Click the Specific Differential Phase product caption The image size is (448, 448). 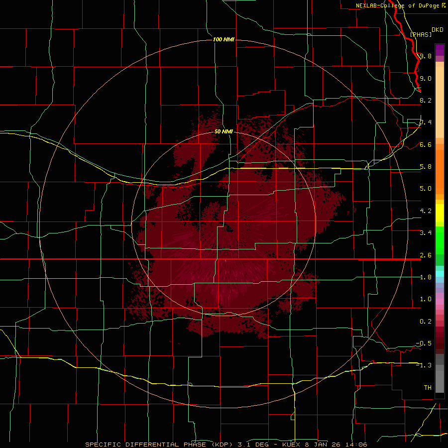pyautogui.click(x=226, y=445)
